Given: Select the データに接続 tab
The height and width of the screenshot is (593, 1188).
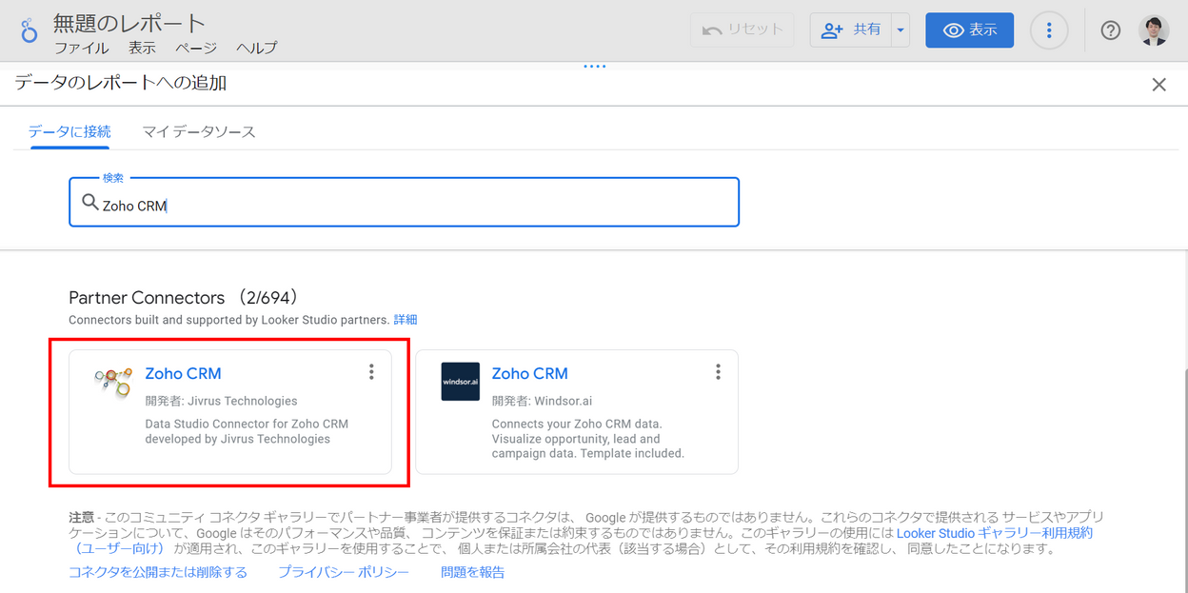Looking at the screenshot, I should [69, 131].
